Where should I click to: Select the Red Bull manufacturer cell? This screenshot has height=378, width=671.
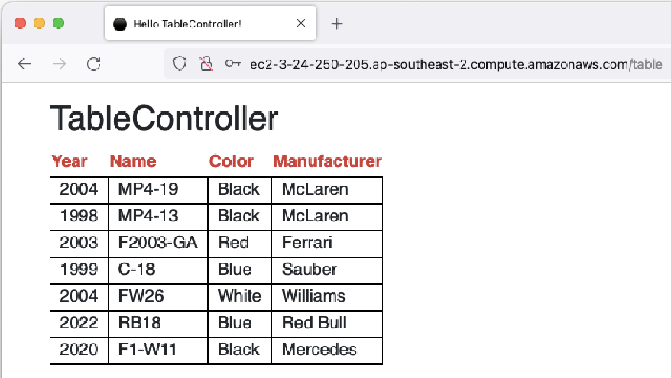click(x=327, y=324)
